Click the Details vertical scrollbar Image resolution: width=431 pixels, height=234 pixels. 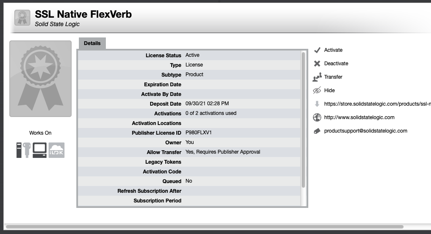(304, 120)
